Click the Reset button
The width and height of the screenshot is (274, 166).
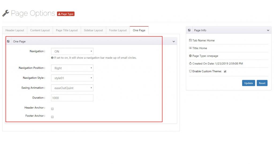[262, 83]
